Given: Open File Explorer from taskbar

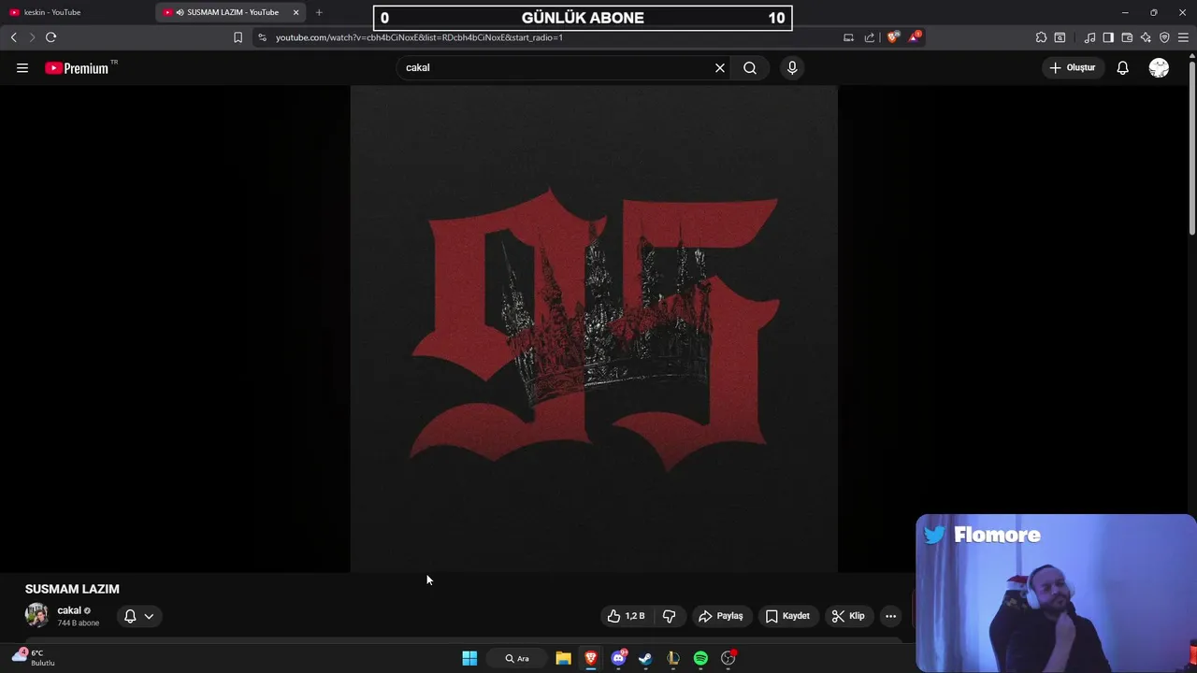Looking at the screenshot, I should pos(563,658).
